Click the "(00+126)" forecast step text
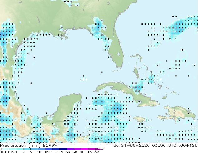 188,146
